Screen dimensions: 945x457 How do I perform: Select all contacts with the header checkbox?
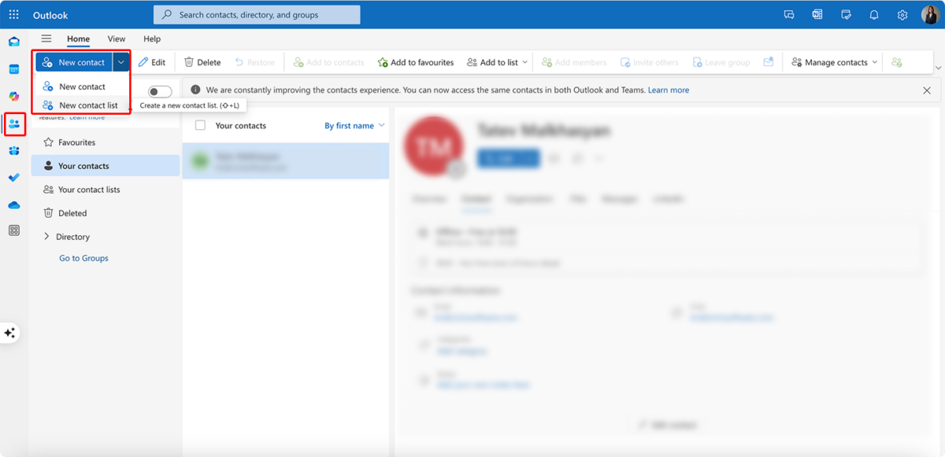click(198, 124)
